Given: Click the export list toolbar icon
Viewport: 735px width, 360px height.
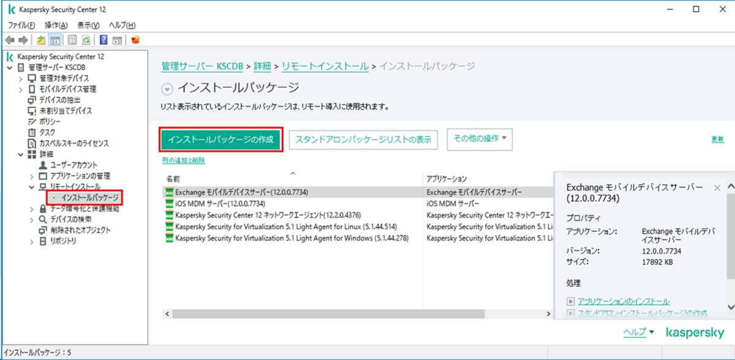Looking at the screenshot, I should (x=72, y=40).
